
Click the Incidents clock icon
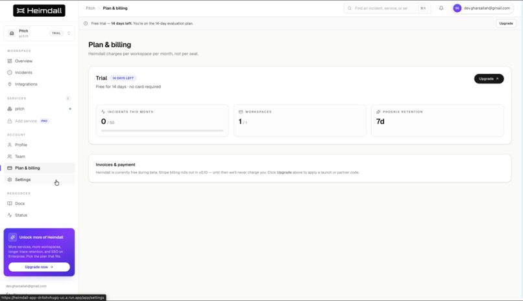point(10,72)
